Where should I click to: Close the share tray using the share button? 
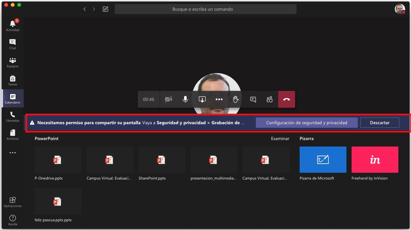202,99
